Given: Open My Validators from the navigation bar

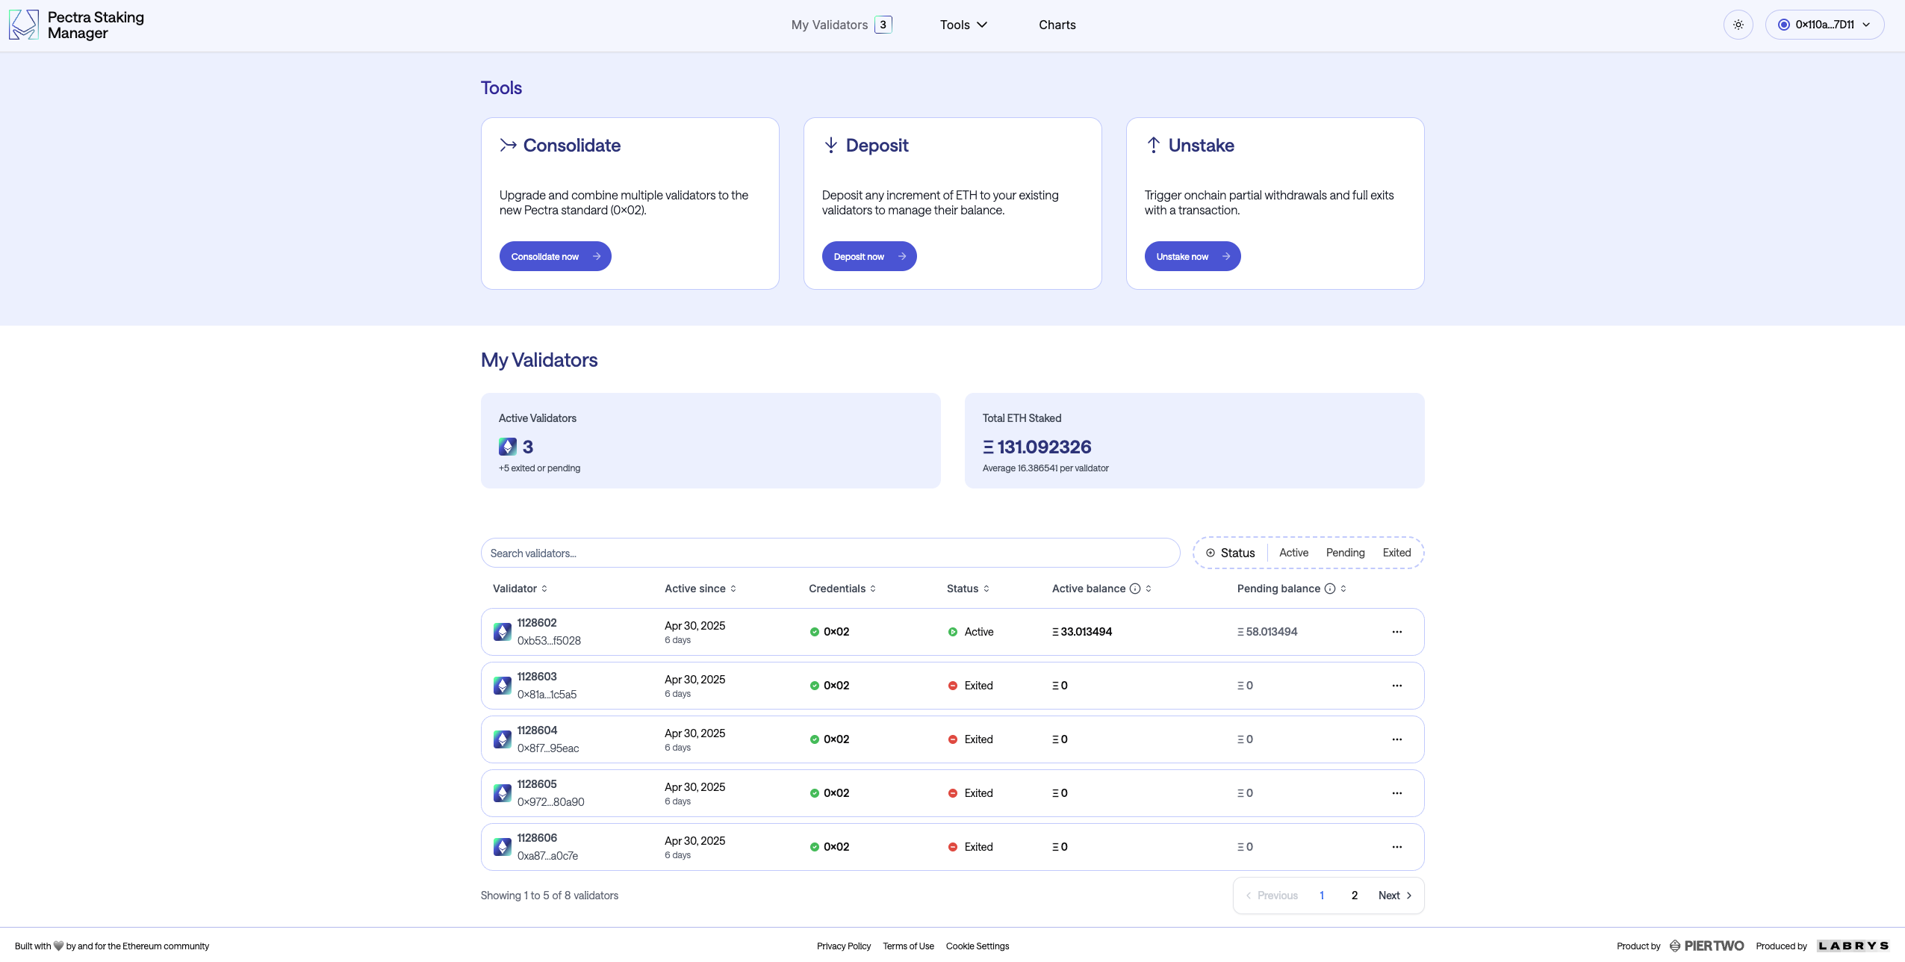Looking at the screenshot, I should pyautogui.click(x=830, y=25).
